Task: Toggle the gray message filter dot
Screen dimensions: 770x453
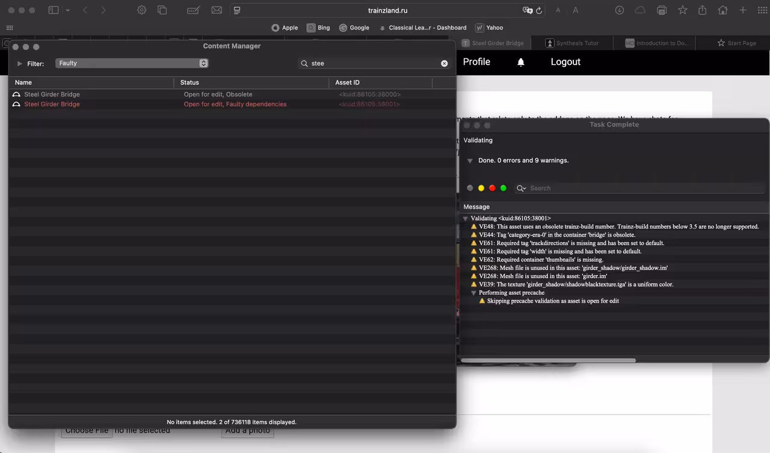Action: click(x=470, y=188)
